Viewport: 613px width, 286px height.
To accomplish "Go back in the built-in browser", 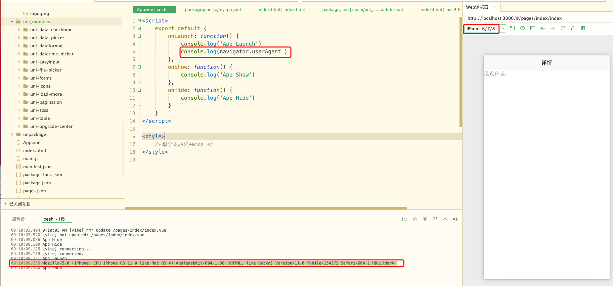I will (x=542, y=29).
